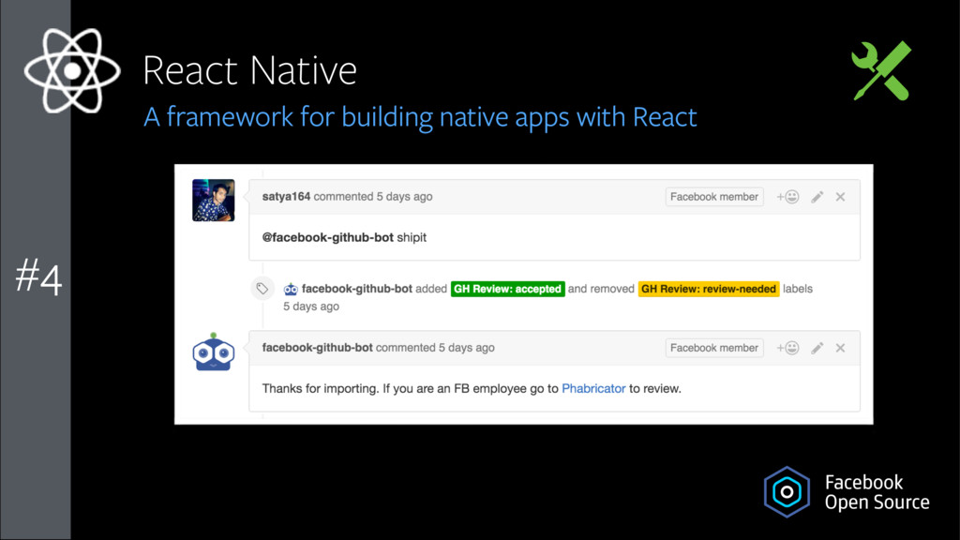Click the React atom logo
960x540 pixels.
[72, 71]
